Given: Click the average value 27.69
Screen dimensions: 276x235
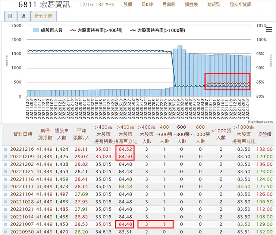Looking at the screenshot, I should pyautogui.click(x=81, y=194).
